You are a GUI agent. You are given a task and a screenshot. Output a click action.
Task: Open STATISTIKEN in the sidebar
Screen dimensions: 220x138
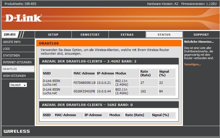point(18,55)
